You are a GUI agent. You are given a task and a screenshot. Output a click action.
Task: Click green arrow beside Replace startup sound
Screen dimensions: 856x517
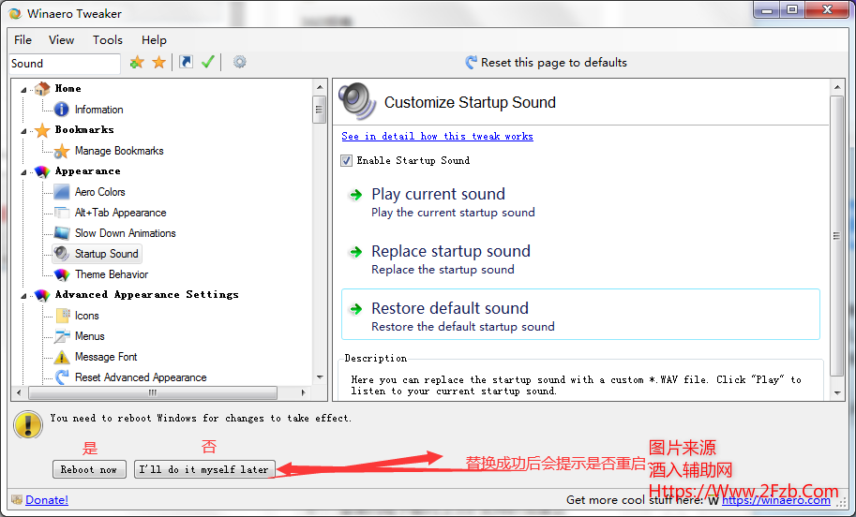[356, 251]
